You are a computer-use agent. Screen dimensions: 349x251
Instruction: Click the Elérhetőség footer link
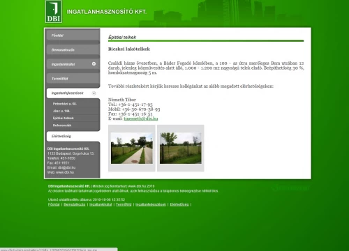coord(179,204)
